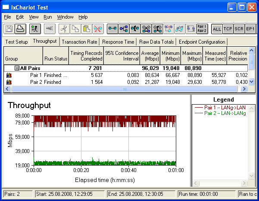Click the Average (Mbps) column header

click(x=150, y=56)
